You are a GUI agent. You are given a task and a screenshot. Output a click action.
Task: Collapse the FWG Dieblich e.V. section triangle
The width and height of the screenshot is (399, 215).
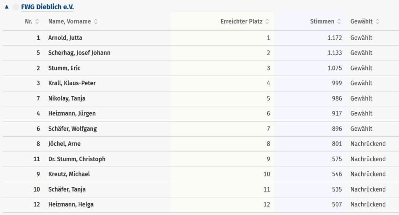pos(7,7)
